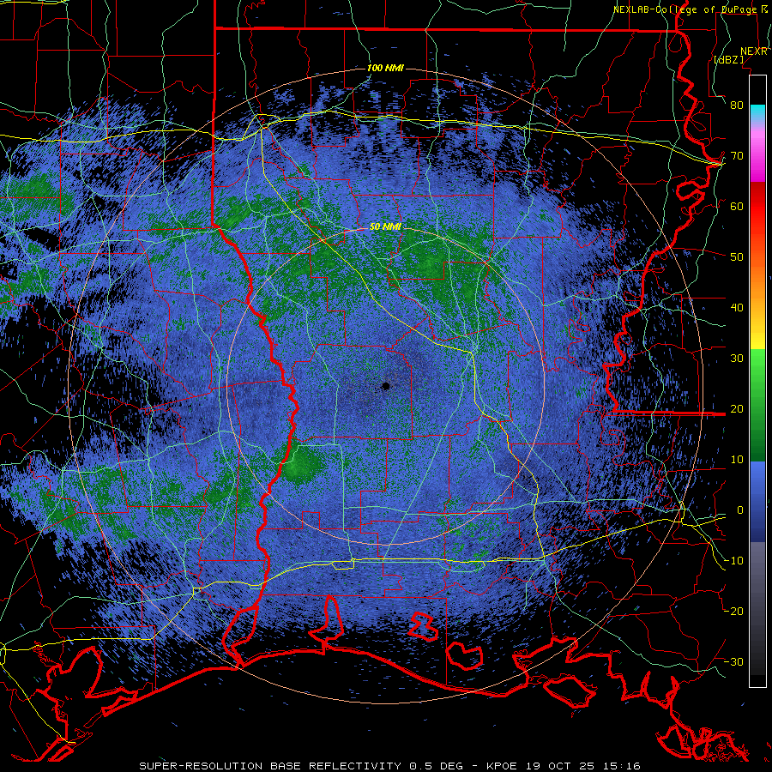Click the 20 dBZ value on the legend
Image resolution: width=772 pixels, height=772 pixels.
coord(737,408)
